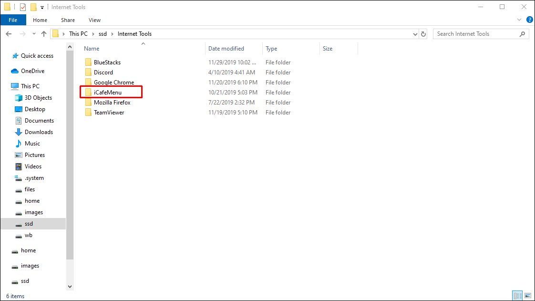Screen dimensions: 535x301
Task: Open the Music library in sidebar
Action: click(32, 144)
